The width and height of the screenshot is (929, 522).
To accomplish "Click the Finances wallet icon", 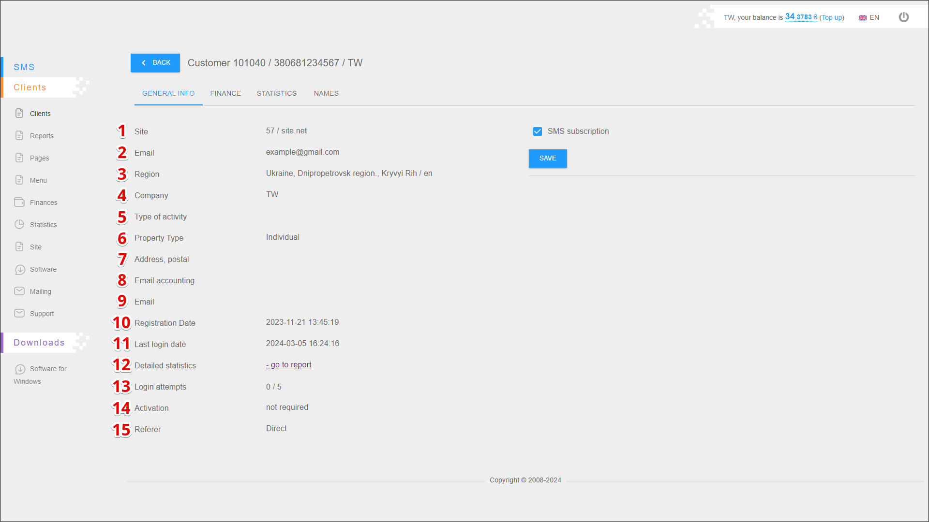I will 19,202.
